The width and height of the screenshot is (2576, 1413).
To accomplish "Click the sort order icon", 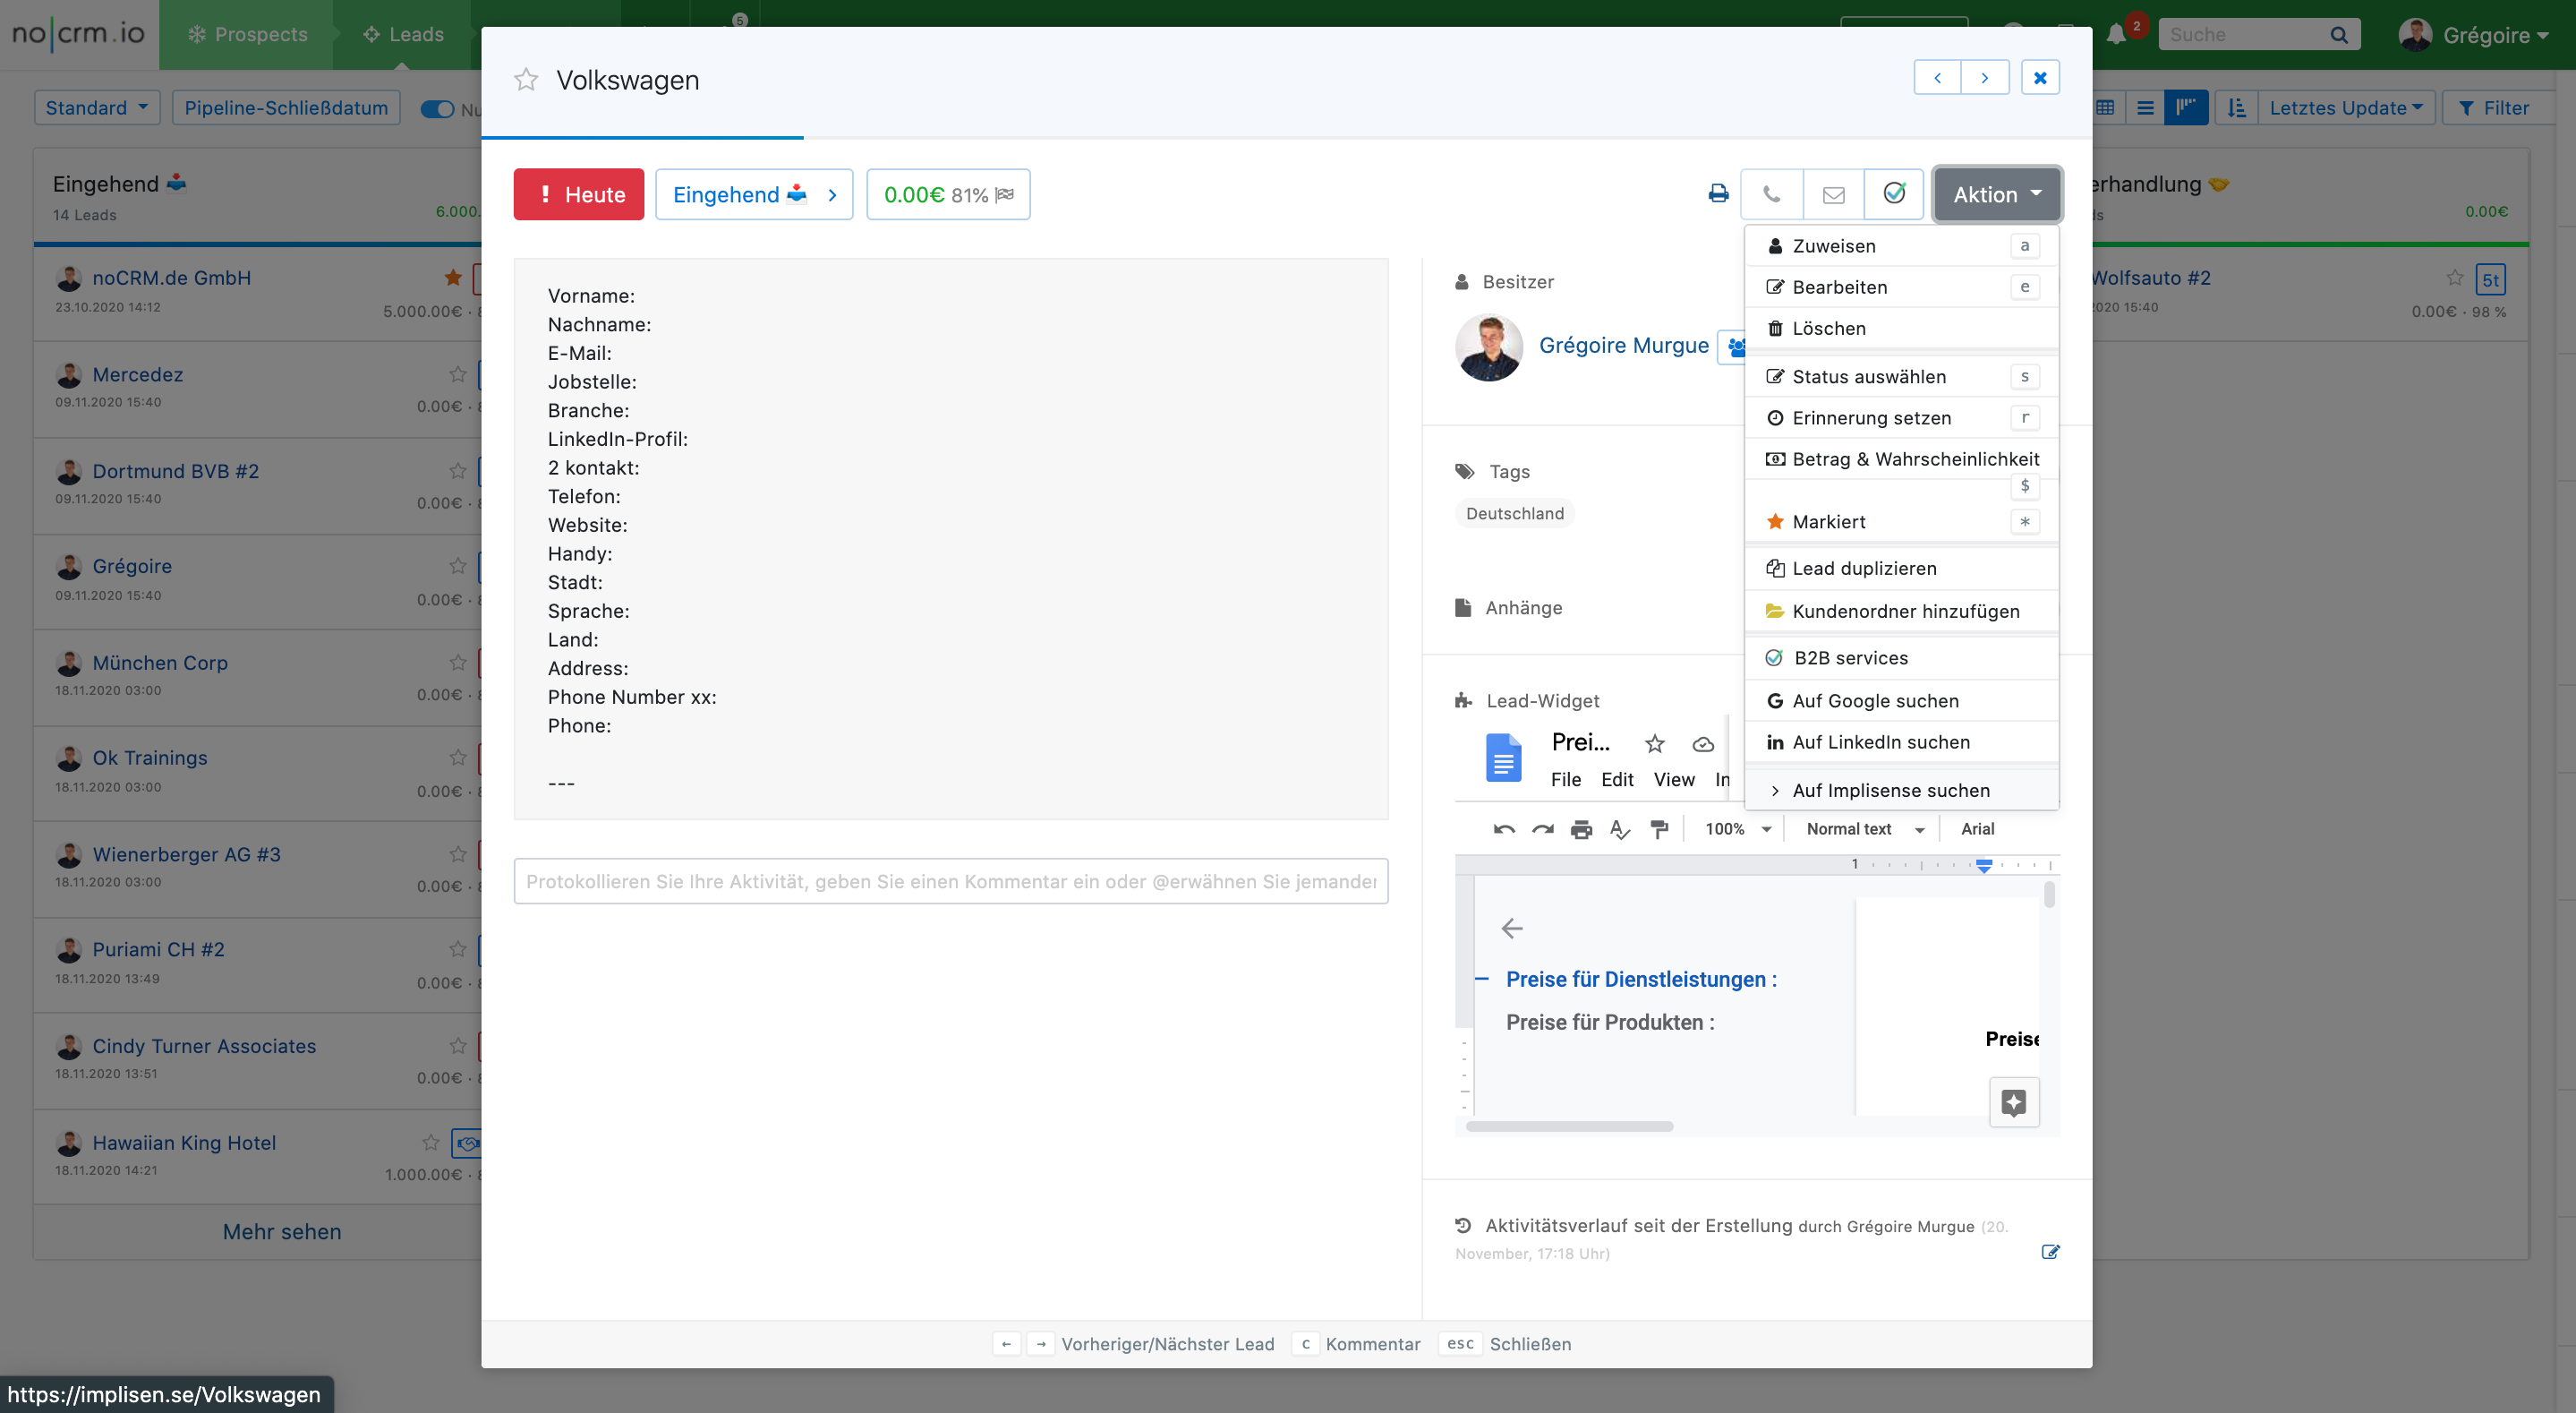I will [x=2237, y=108].
